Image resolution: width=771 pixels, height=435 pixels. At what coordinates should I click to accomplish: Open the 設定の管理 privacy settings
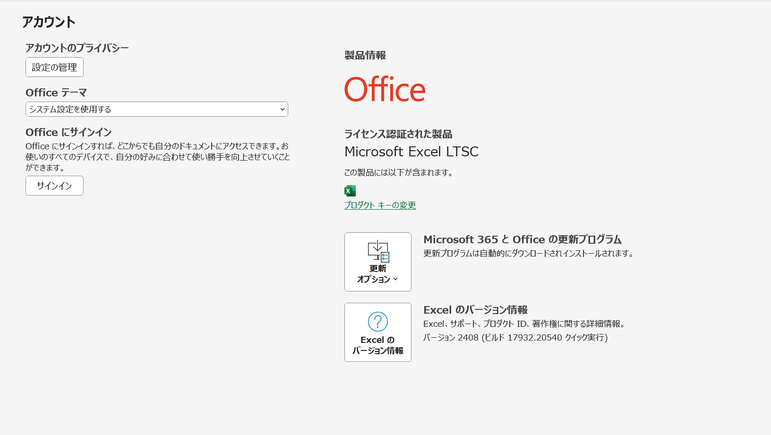pyautogui.click(x=54, y=67)
